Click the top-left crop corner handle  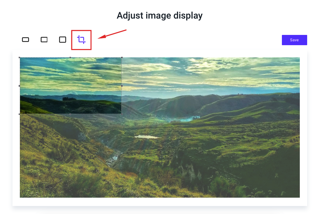click(x=20, y=58)
